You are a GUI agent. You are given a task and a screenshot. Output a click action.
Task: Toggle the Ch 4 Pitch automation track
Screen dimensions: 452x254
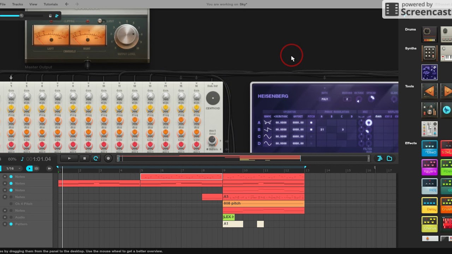pos(11,204)
